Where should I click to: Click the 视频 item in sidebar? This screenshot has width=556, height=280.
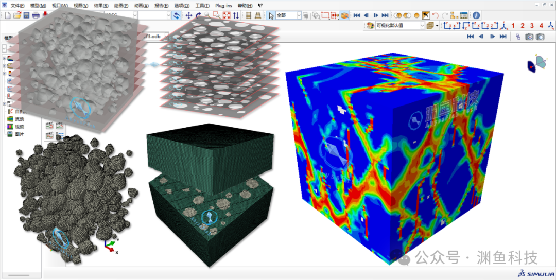20,127
